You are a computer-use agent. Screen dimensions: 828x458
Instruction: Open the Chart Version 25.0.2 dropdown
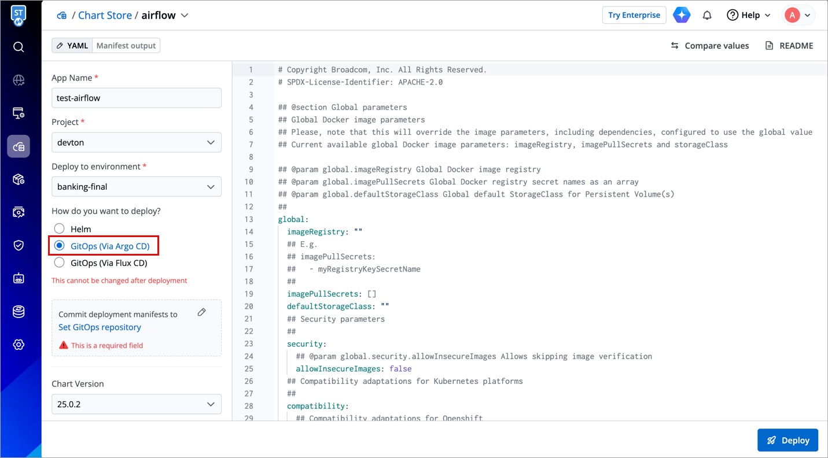tap(137, 404)
